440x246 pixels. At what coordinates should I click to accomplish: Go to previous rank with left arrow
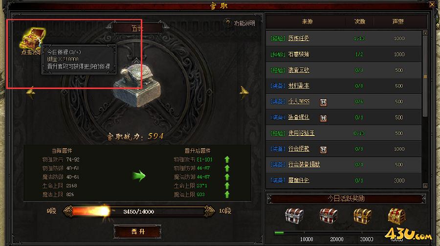coord(30,92)
